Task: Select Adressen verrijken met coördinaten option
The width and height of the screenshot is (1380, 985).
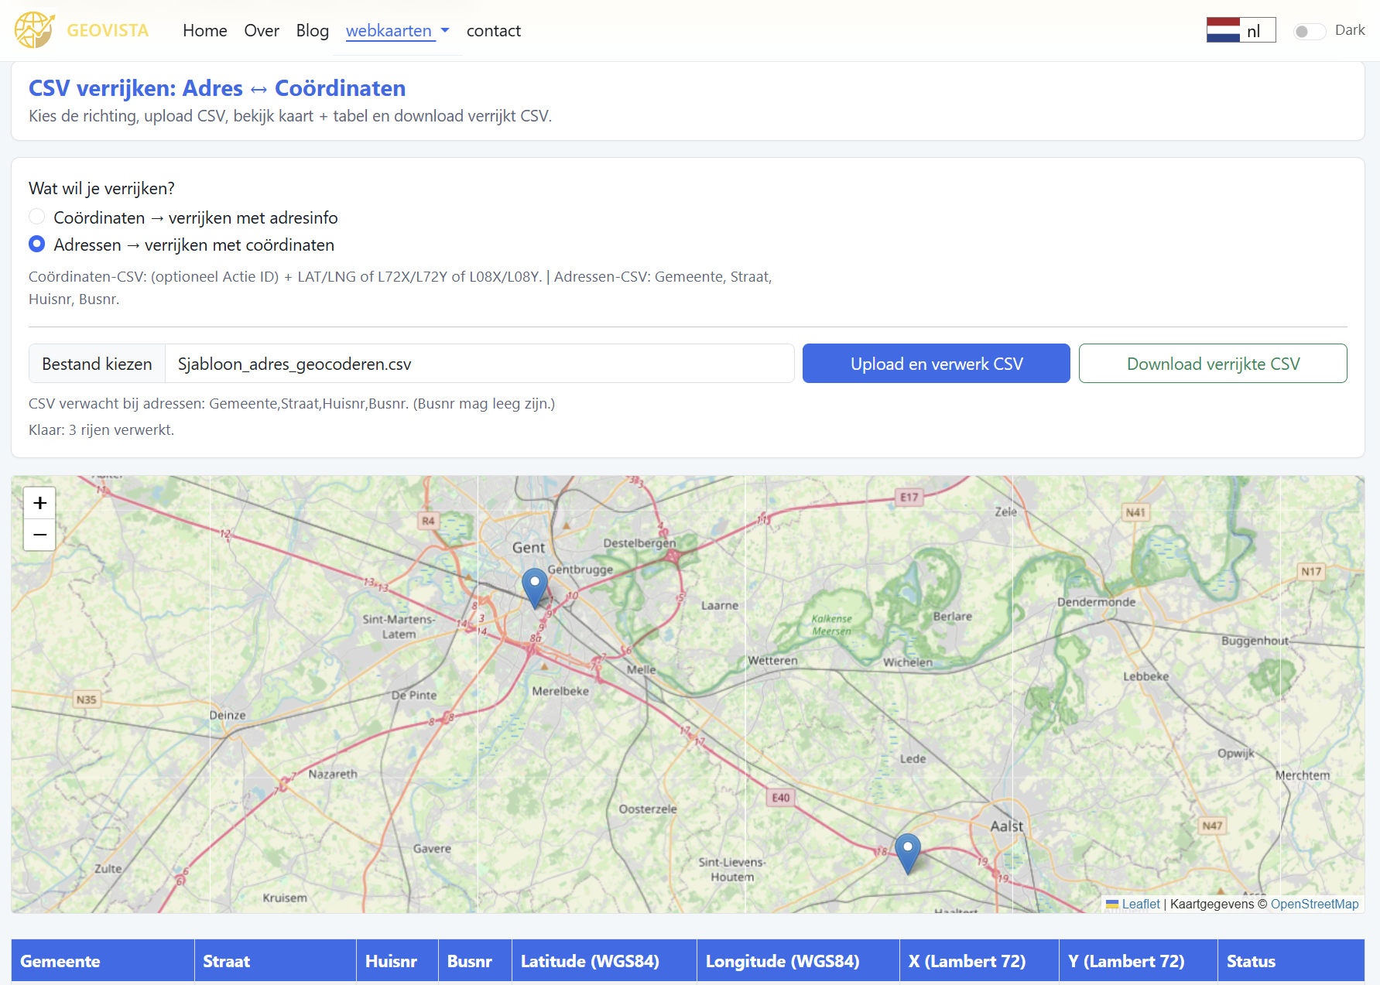Action: point(36,245)
